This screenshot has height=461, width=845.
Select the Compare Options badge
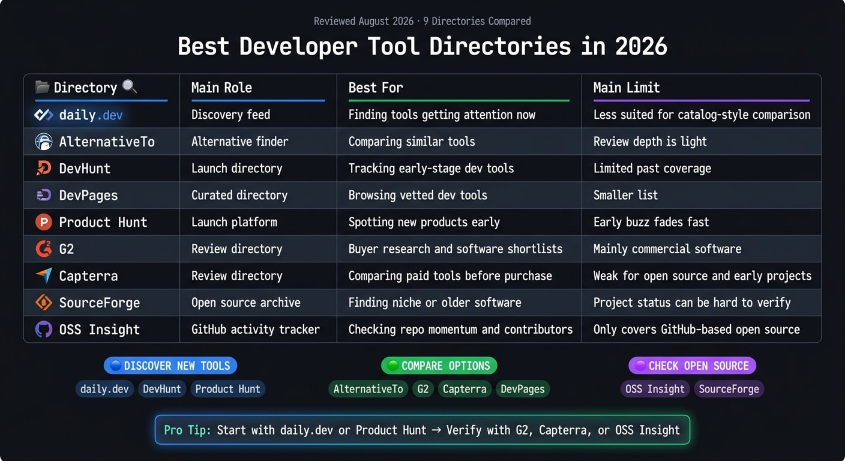pos(439,366)
